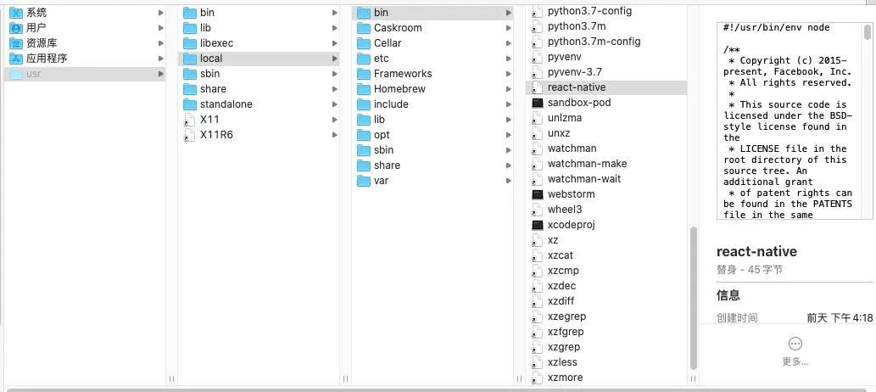Click the sandbox-pod executable icon
This screenshot has height=392, width=876.
pos(537,103)
